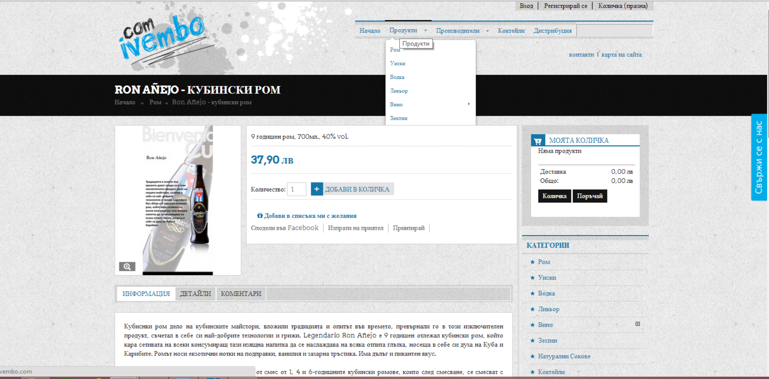769x379 pixels.
Task: Open Натурални Сокове in КАТЕГОРИИ sidebar
Action: coord(564,356)
